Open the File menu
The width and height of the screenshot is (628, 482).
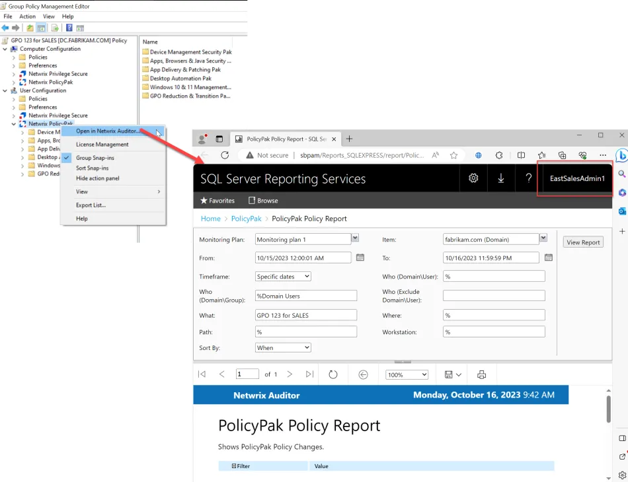tap(8, 17)
